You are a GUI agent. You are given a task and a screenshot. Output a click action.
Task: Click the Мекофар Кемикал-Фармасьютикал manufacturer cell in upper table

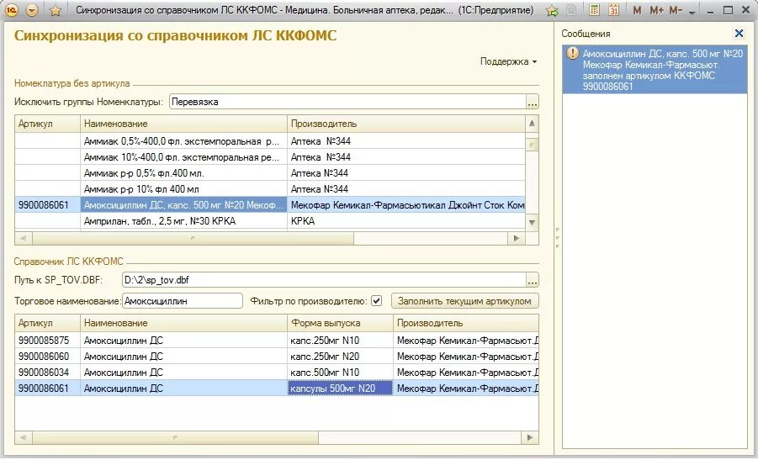click(406, 205)
